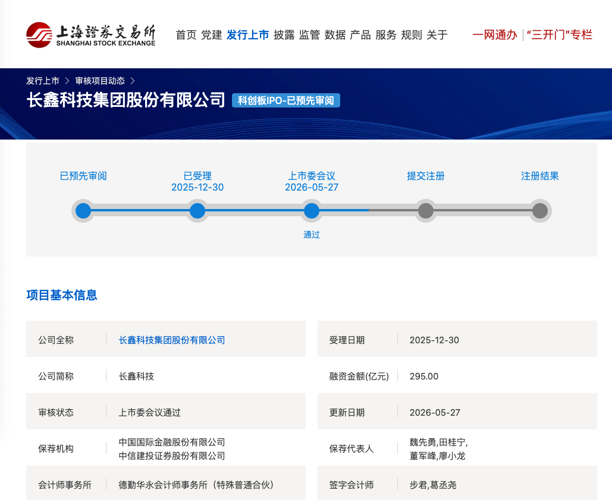Open the 产品 navigation item
The height and width of the screenshot is (500, 612).
pyautogui.click(x=360, y=35)
